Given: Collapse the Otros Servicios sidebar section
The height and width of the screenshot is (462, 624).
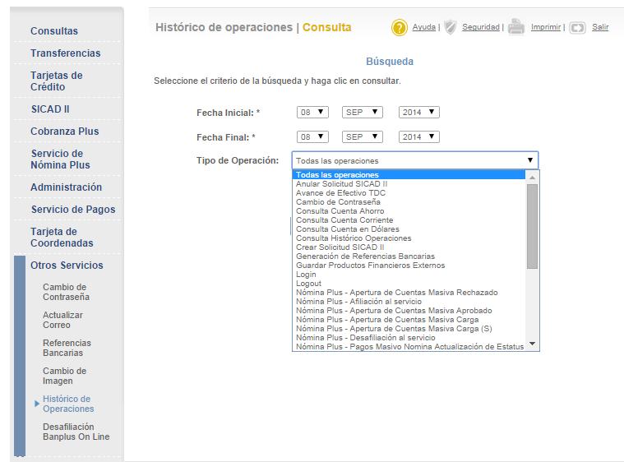Looking at the screenshot, I should click(67, 265).
